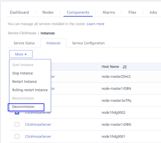Viewport: 161px width, 143px height.
Task: Select the Components tab
Action: pos(78,12)
